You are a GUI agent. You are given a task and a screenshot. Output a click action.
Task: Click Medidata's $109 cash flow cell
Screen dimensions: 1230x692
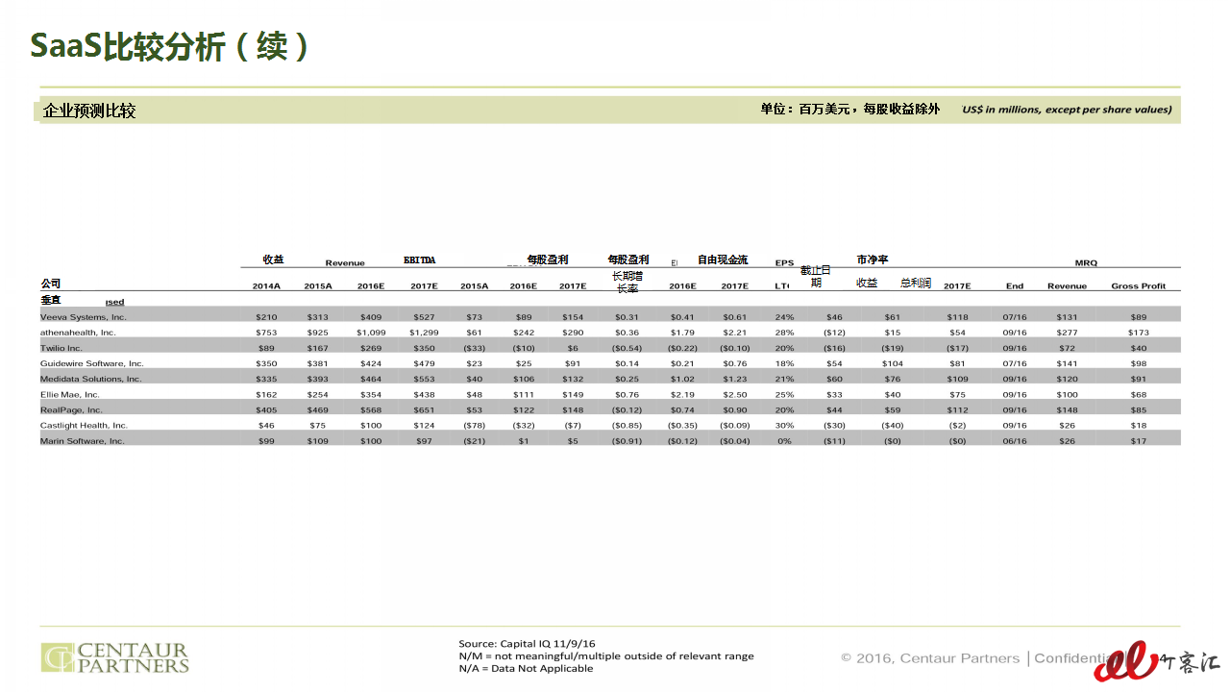(957, 379)
